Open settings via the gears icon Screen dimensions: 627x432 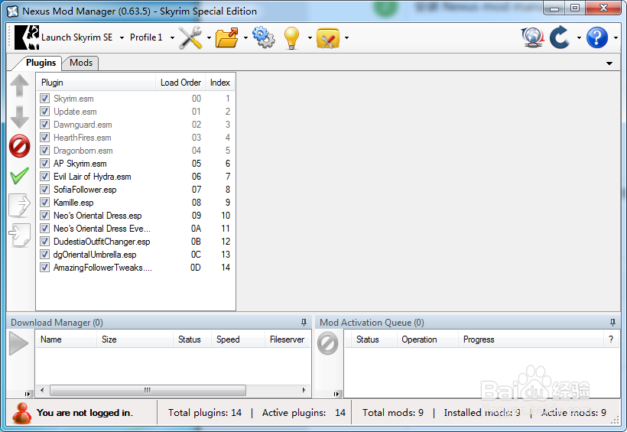(x=264, y=37)
